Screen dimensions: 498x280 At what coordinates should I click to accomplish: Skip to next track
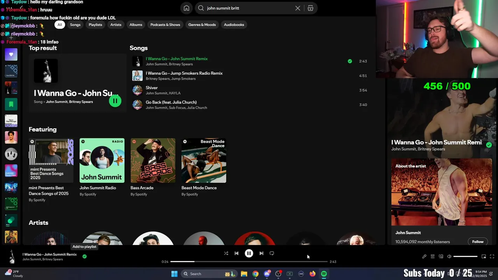(x=261, y=253)
